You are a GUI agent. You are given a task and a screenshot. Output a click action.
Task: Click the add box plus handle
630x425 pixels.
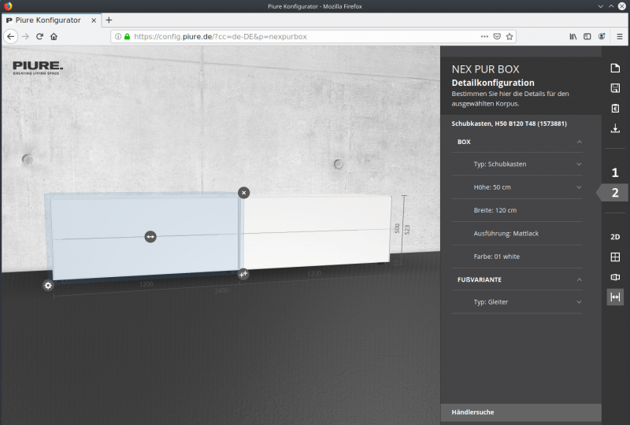point(243,275)
